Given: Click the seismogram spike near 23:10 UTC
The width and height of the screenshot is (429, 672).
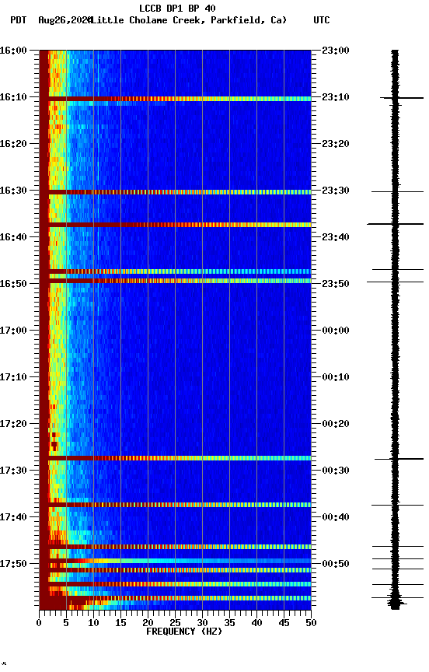Looking at the screenshot, I should pos(402,98).
